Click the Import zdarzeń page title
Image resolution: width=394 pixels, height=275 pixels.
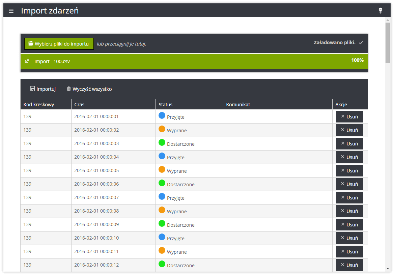[x=50, y=10]
